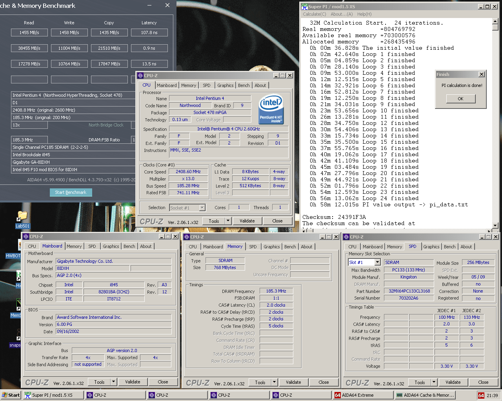Click Super PI scrollbar up arrow
Screen dimensions: 502x401
click(x=495, y=21)
